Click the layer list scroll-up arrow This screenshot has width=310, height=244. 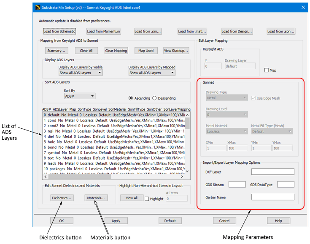pyautogui.click(x=187, y=115)
